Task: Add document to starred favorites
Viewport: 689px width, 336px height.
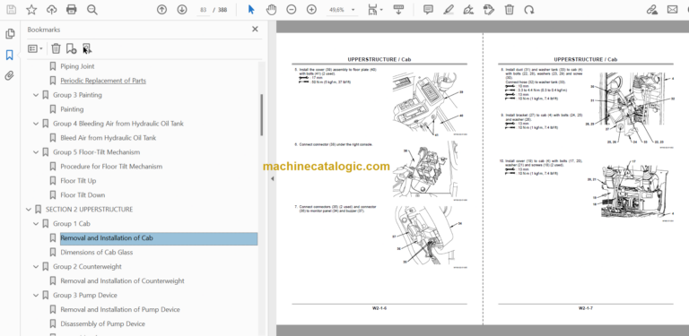Action: [31, 9]
